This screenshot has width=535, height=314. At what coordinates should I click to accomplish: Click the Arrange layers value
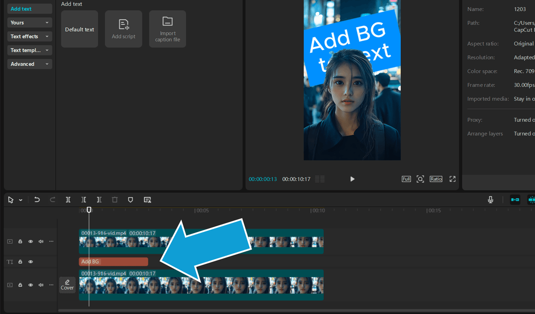(524, 134)
